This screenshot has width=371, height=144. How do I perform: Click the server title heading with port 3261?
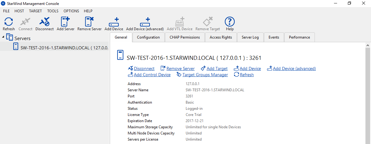194,58
